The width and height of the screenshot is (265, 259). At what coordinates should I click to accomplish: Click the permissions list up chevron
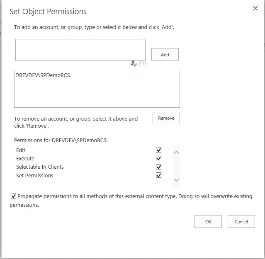point(176,152)
